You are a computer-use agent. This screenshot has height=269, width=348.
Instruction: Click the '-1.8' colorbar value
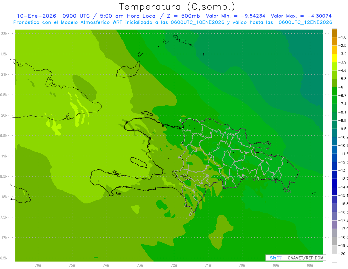343,37
